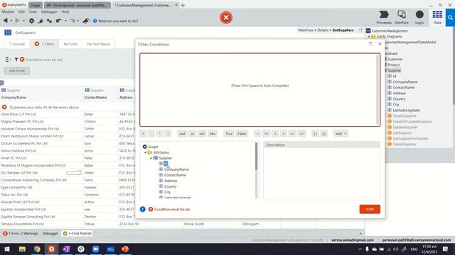Open File Explorer from taskbar

[22, 249]
